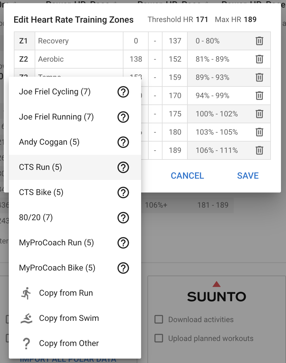The width and height of the screenshot is (286, 363).
Task: Click trash icon for 100% - 102% zone
Action: point(259,114)
